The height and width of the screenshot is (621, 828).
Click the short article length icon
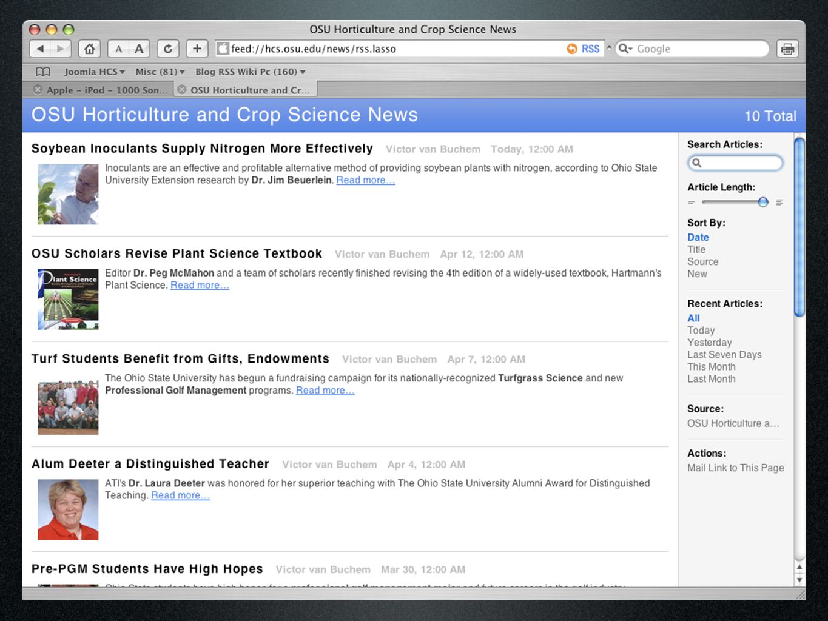pos(691,202)
